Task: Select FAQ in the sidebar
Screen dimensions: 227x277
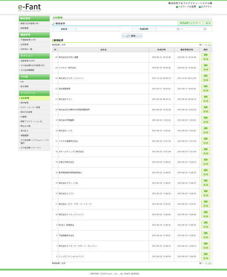Action: 22,82
